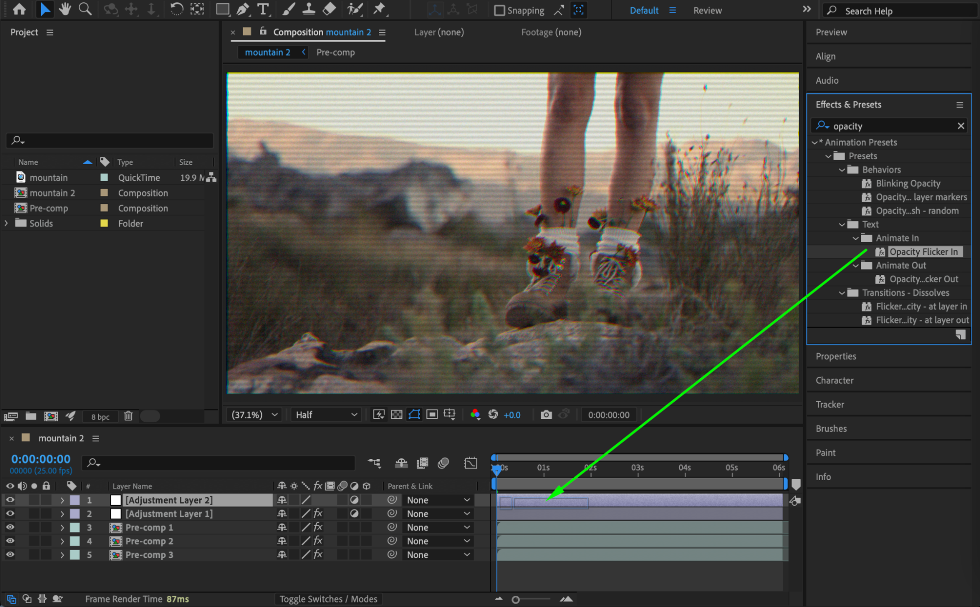
Task: Expand Pre-comp 2 layer properties
Action: coord(62,541)
